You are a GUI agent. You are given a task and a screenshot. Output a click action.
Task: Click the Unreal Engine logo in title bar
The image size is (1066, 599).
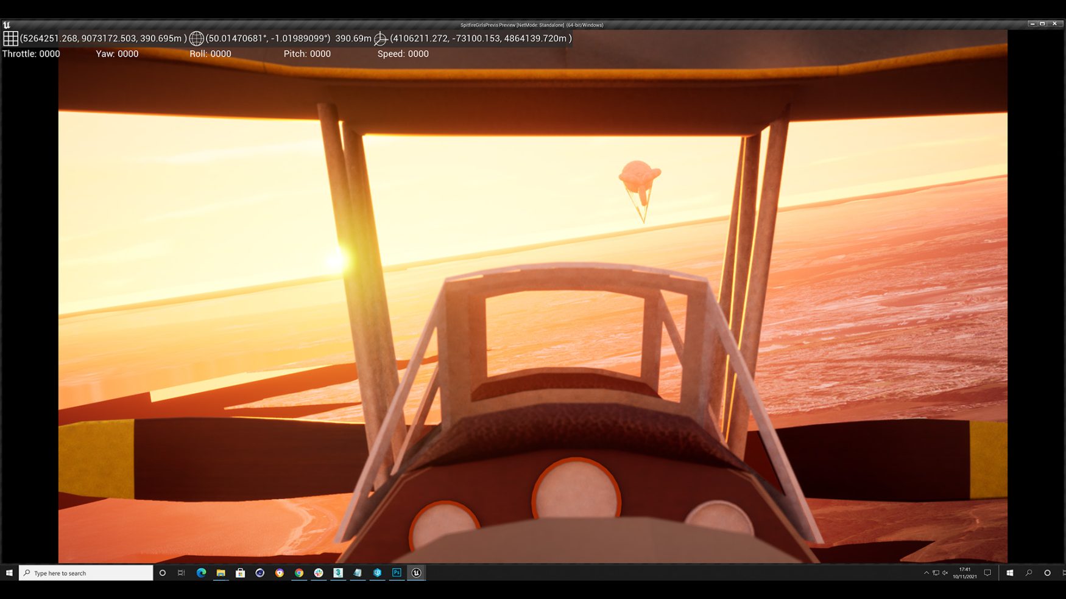pos(7,25)
